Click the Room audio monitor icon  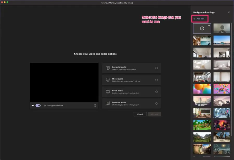(108, 92)
